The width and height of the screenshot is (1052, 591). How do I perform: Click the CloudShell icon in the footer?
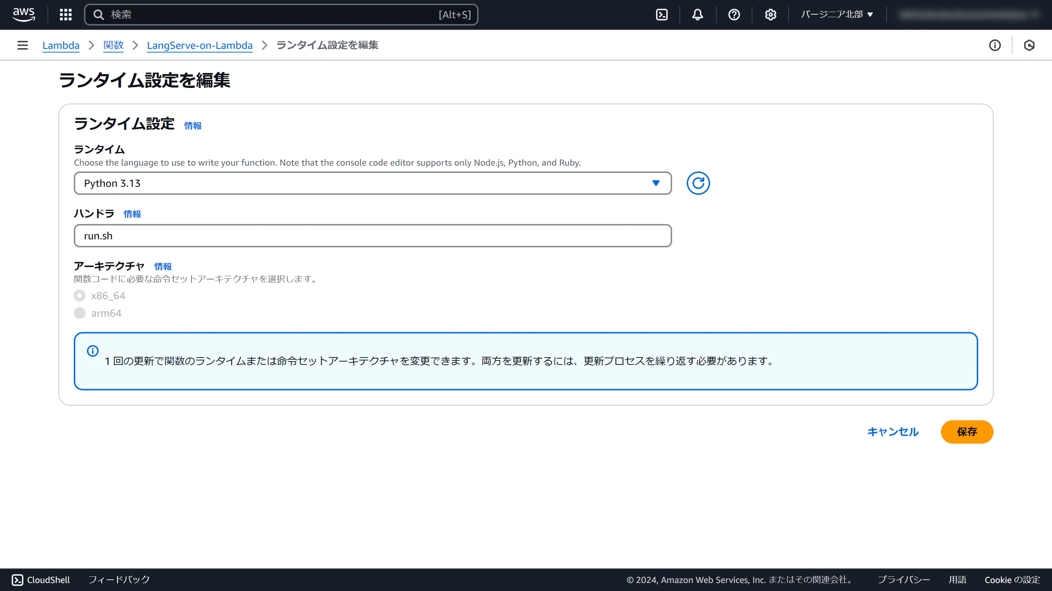pos(18,580)
